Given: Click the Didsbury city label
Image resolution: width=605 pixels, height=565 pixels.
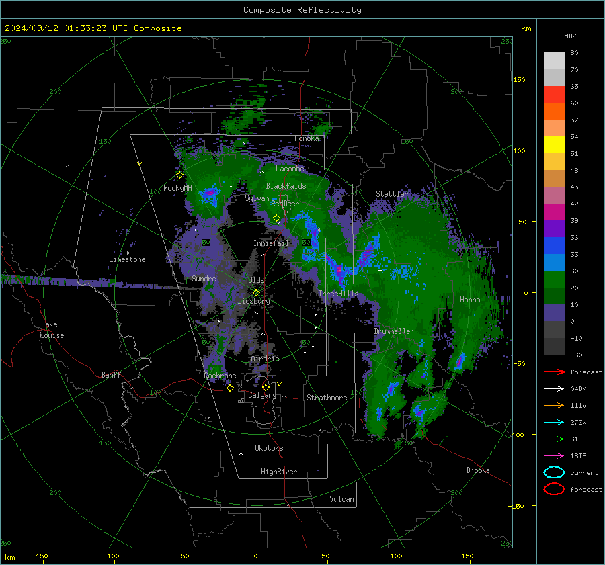Looking at the screenshot, I should click(253, 301).
